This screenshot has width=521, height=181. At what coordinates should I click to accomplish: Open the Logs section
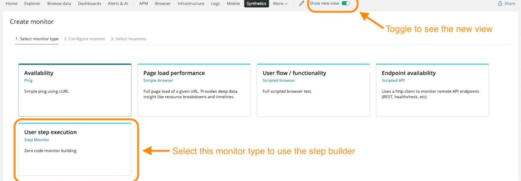coord(216,4)
